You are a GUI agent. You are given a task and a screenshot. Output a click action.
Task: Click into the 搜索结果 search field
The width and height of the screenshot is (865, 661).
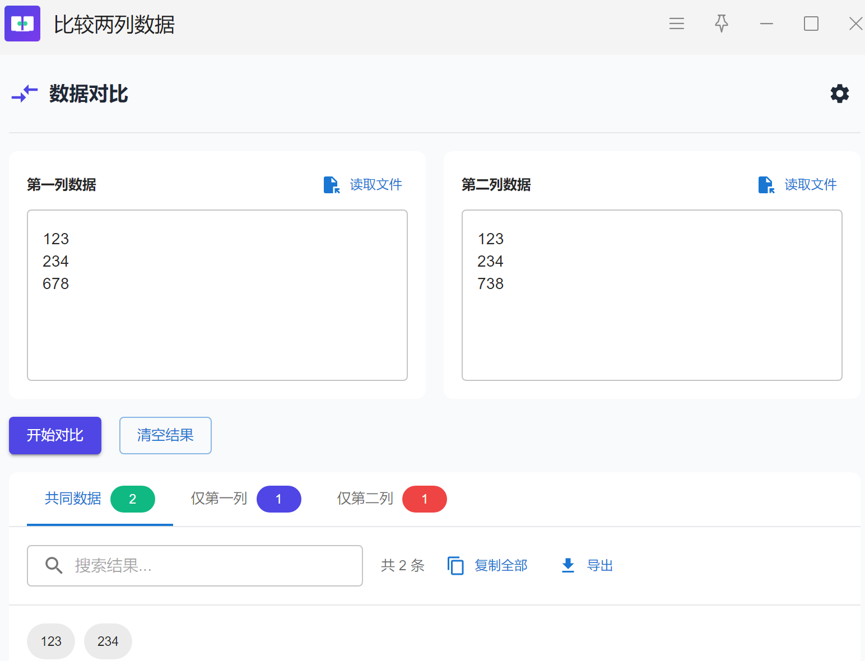coord(213,566)
